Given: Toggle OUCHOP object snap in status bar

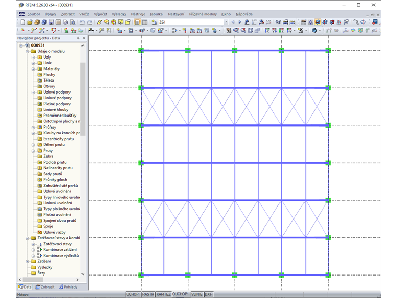Looking at the screenshot, I should tap(180, 294).
